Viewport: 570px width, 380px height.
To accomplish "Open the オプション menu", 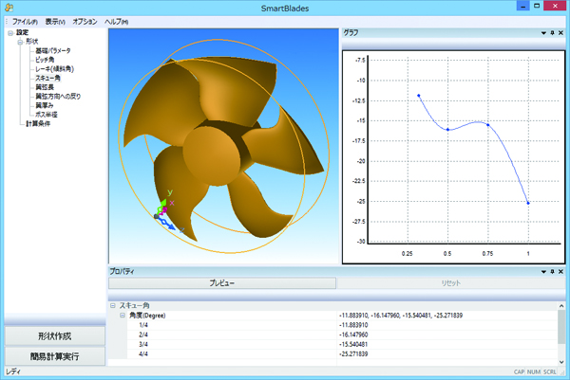I will 85,22.
